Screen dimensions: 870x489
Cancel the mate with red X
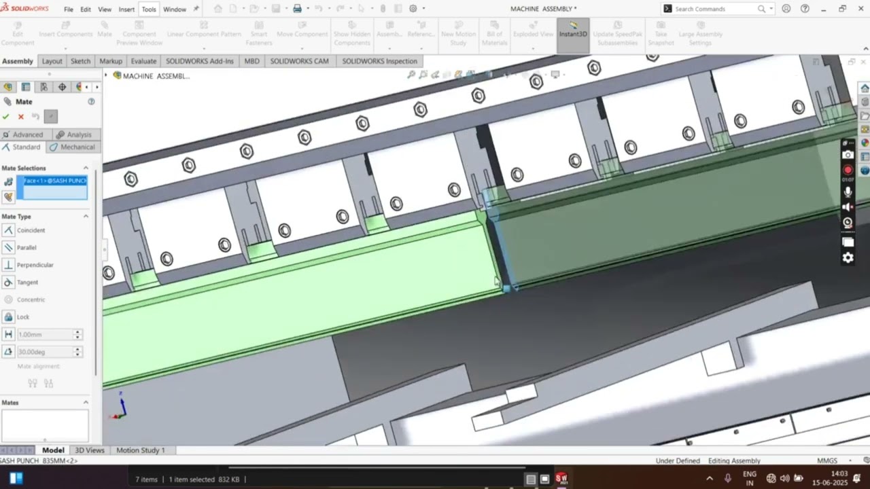[x=21, y=117]
